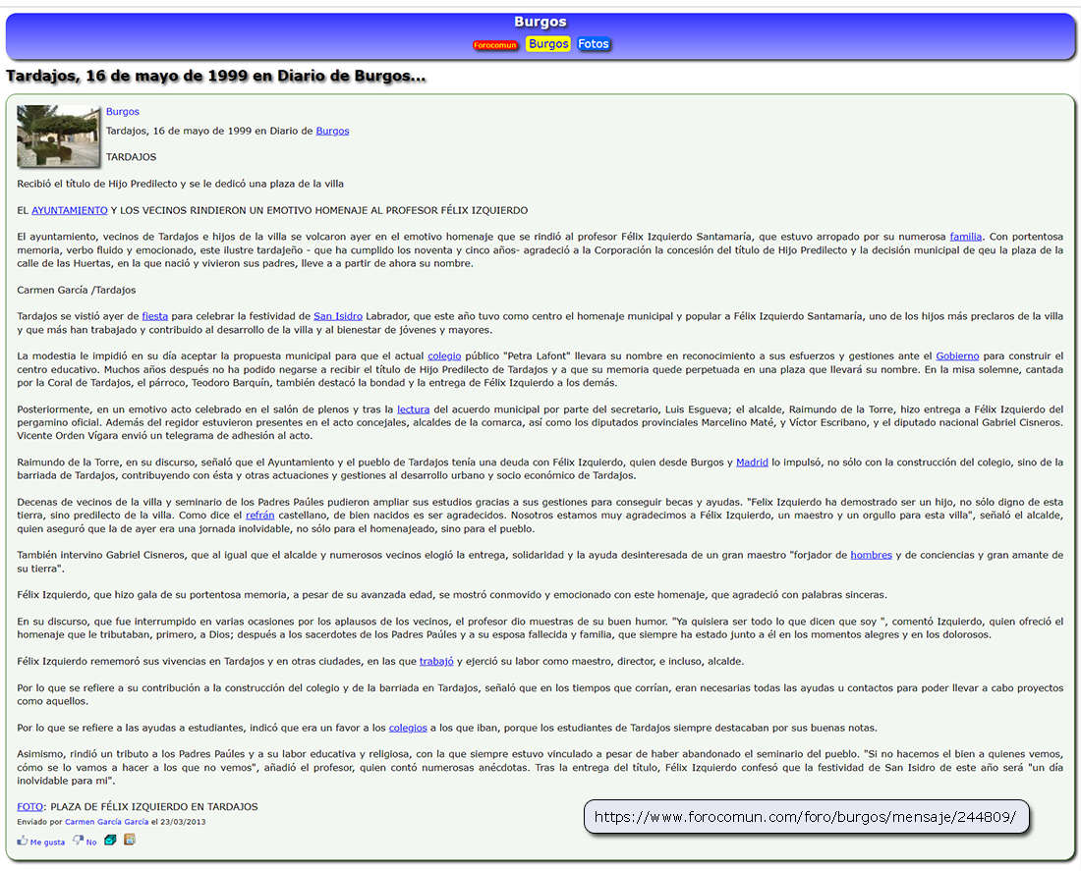Click the Burgos link beside the thumbnail
Screen dimensions: 1081x871
tap(123, 112)
